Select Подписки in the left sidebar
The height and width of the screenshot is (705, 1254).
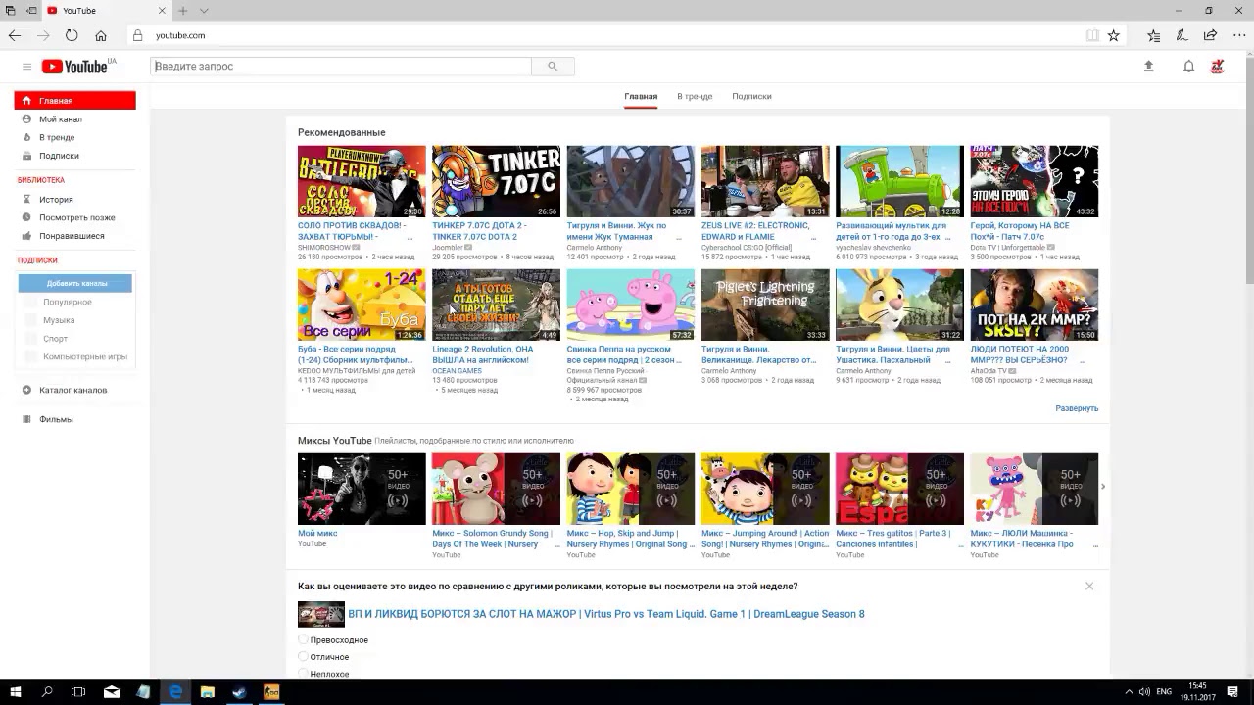click(x=59, y=156)
